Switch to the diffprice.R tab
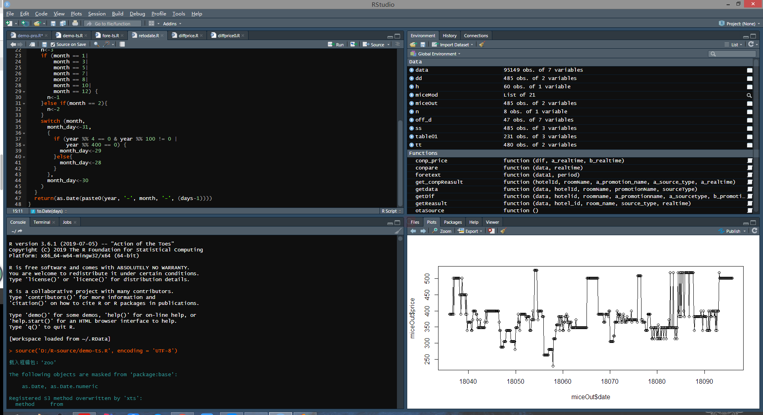The width and height of the screenshot is (763, 415). pos(188,36)
